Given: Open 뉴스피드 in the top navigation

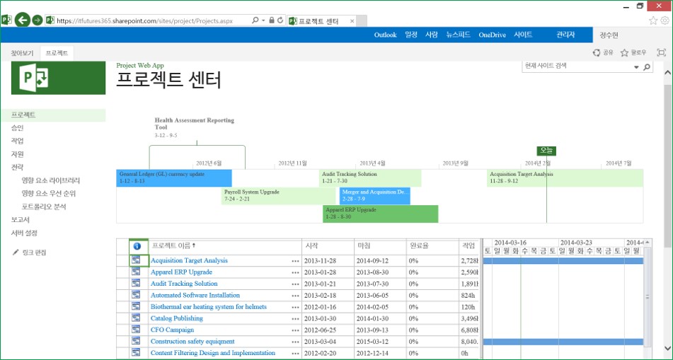Looking at the screenshot, I should [458, 35].
